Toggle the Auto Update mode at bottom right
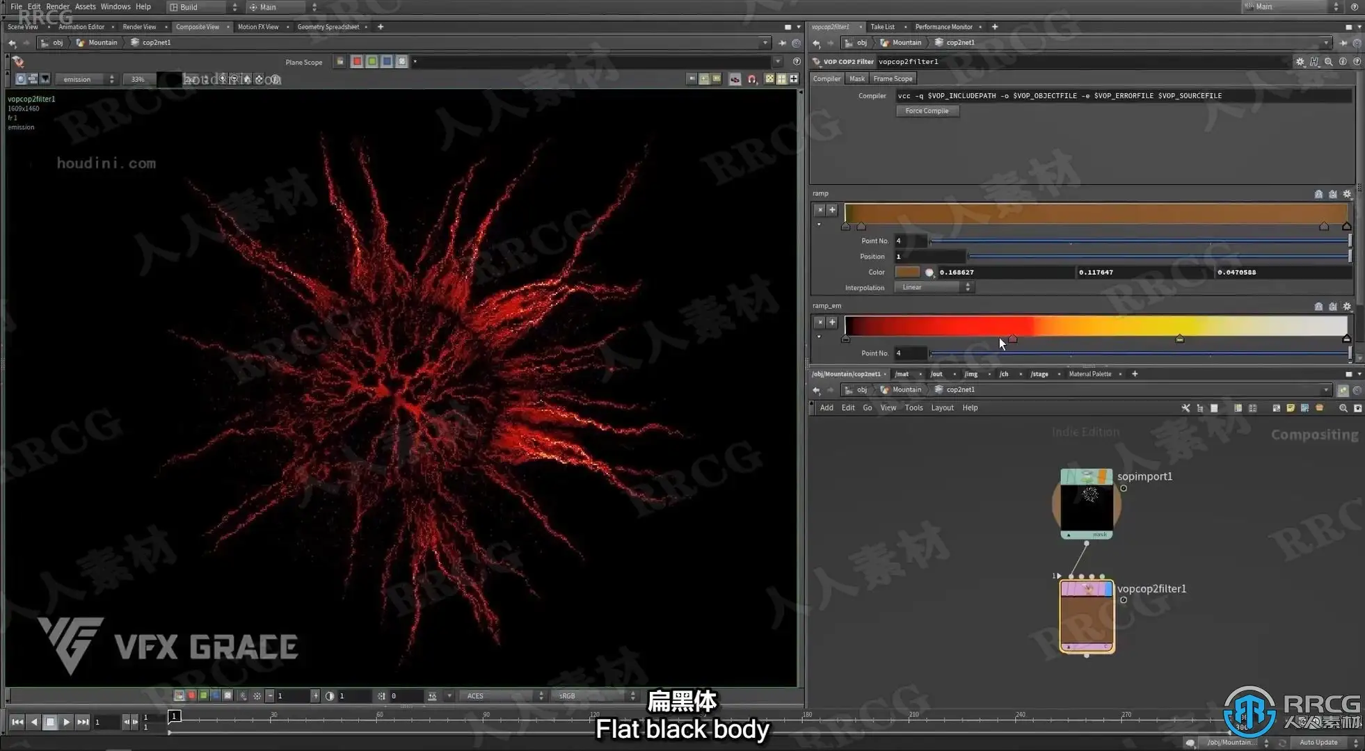1365x751 pixels. point(1319,742)
